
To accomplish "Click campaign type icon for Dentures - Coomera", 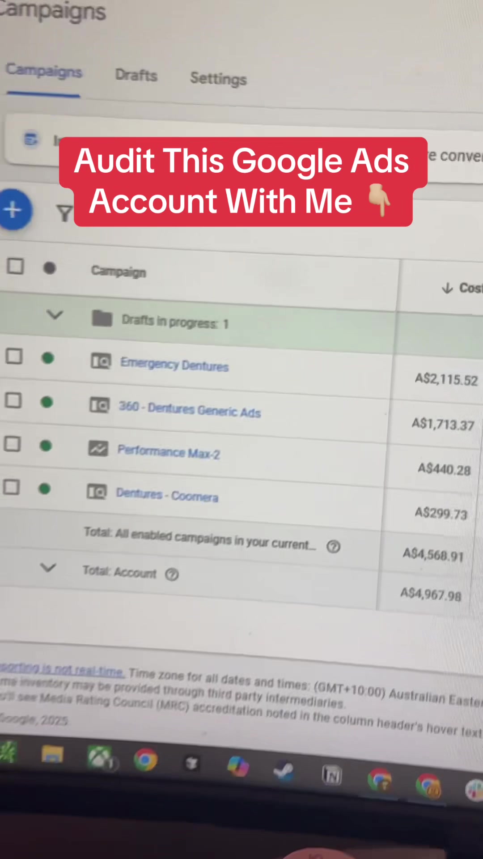I will pyautogui.click(x=97, y=492).
